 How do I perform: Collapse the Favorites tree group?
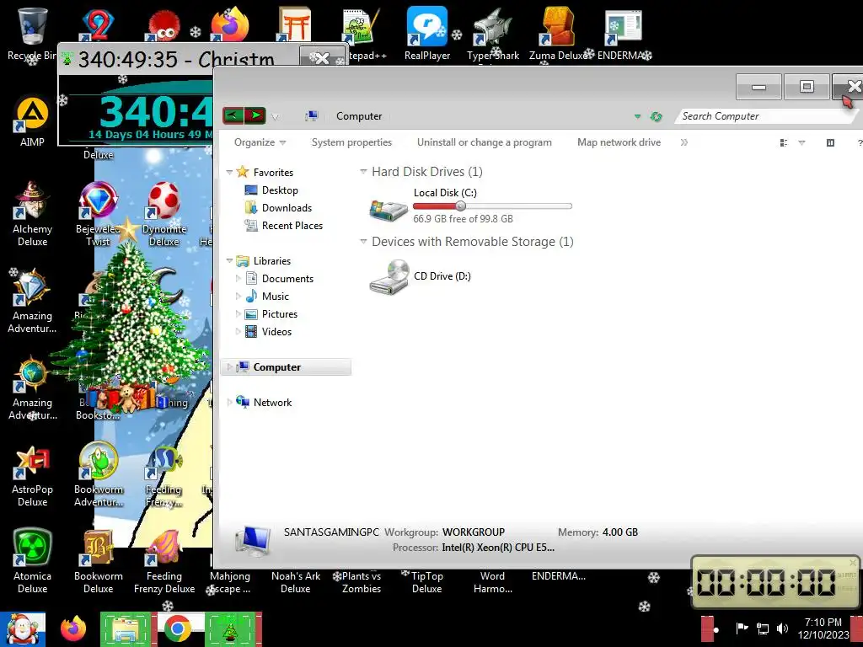click(x=229, y=172)
